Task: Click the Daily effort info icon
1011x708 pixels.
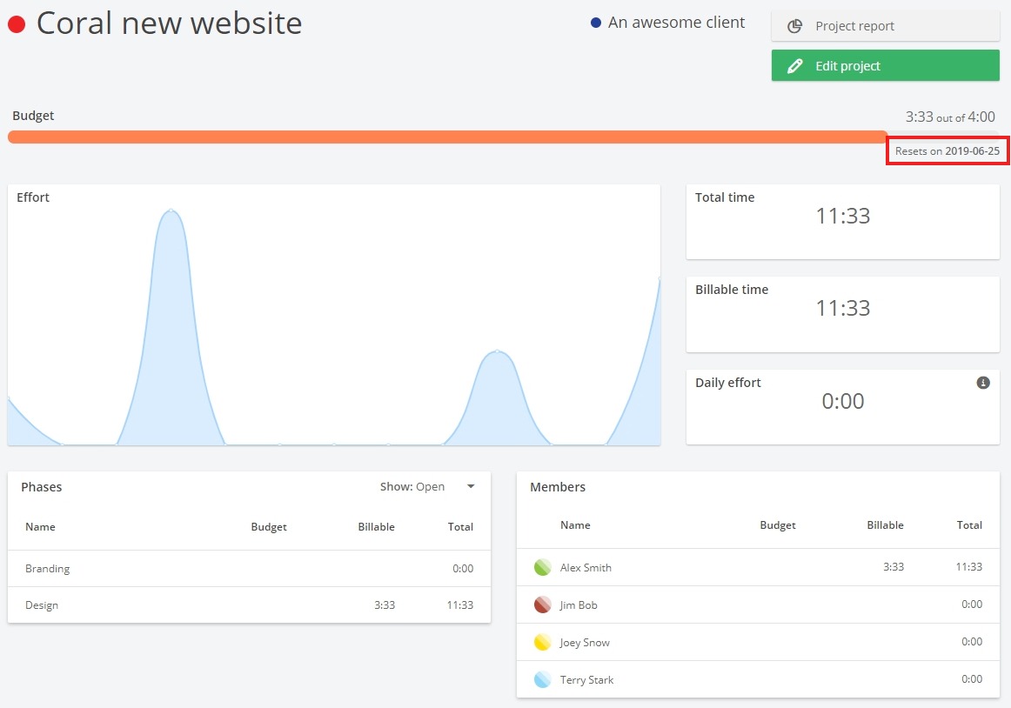Action: (x=982, y=383)
